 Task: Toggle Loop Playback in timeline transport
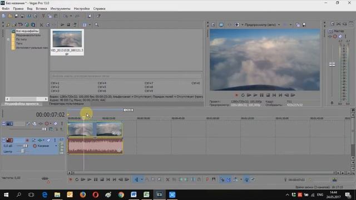(x=77, y=179)
